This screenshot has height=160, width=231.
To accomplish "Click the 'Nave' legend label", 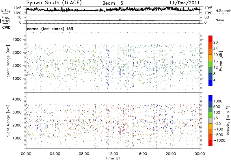I will (x=220, y=20).
